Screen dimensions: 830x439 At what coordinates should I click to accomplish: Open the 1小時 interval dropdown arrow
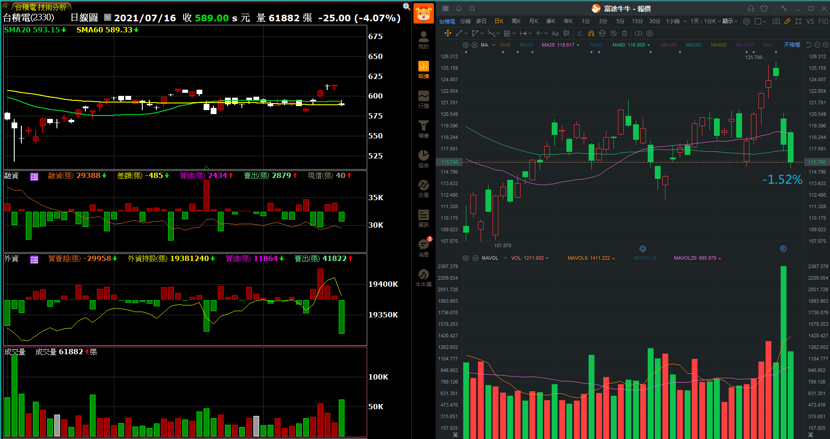tap(685, 21)
